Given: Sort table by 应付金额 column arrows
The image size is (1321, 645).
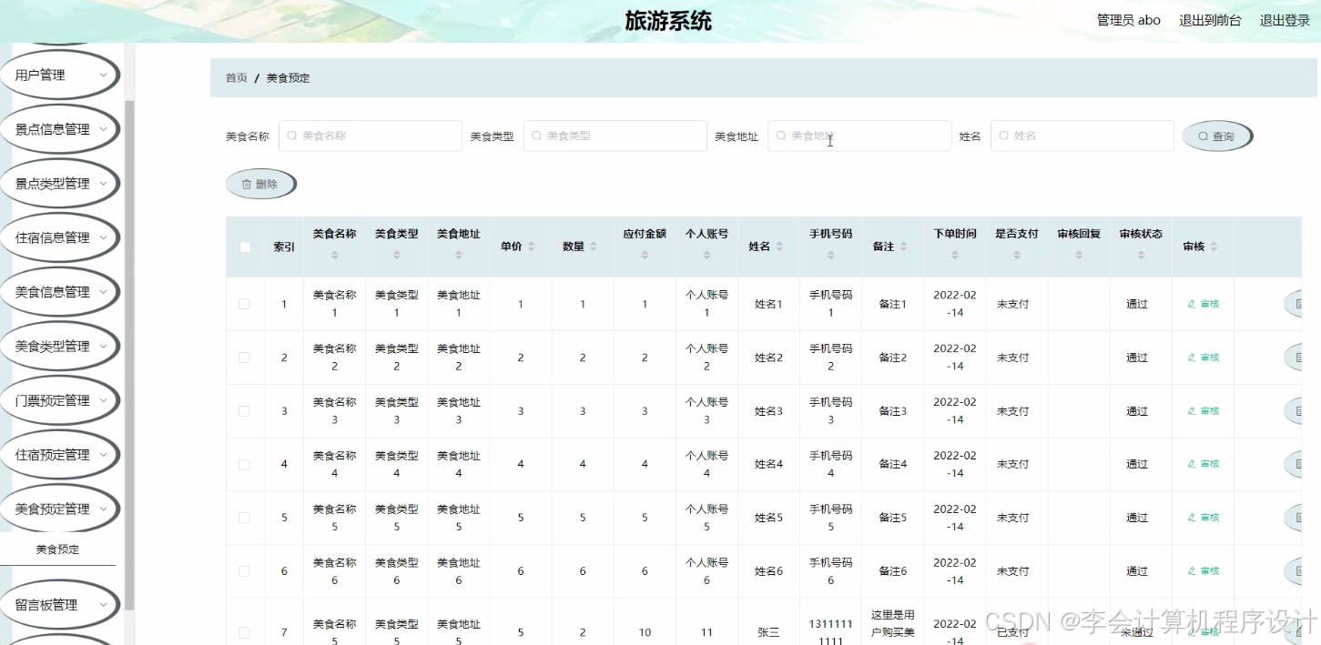Looking at the screenshot, I should pyautogui.click(x=645, y=256).
